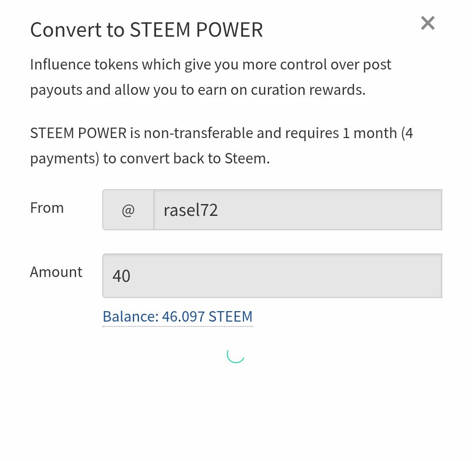The height and width of the screenshot is (461, 472).
Task: Click the username text rasel72
Action: pos(191,210)
